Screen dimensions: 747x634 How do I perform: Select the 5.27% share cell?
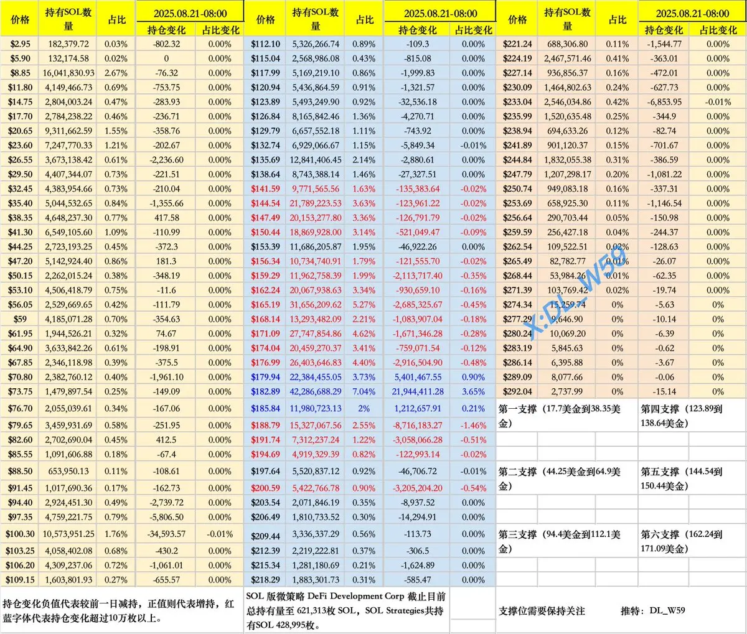(364, 305)
